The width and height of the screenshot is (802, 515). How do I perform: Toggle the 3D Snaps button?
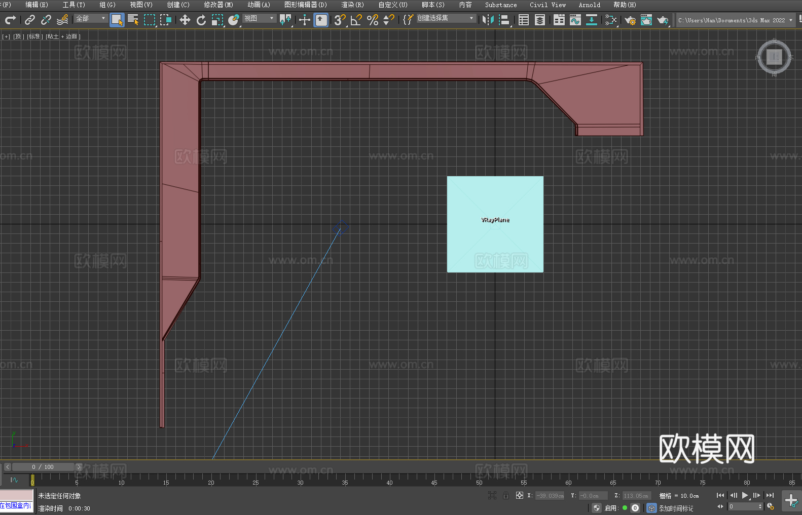[340, 20]
